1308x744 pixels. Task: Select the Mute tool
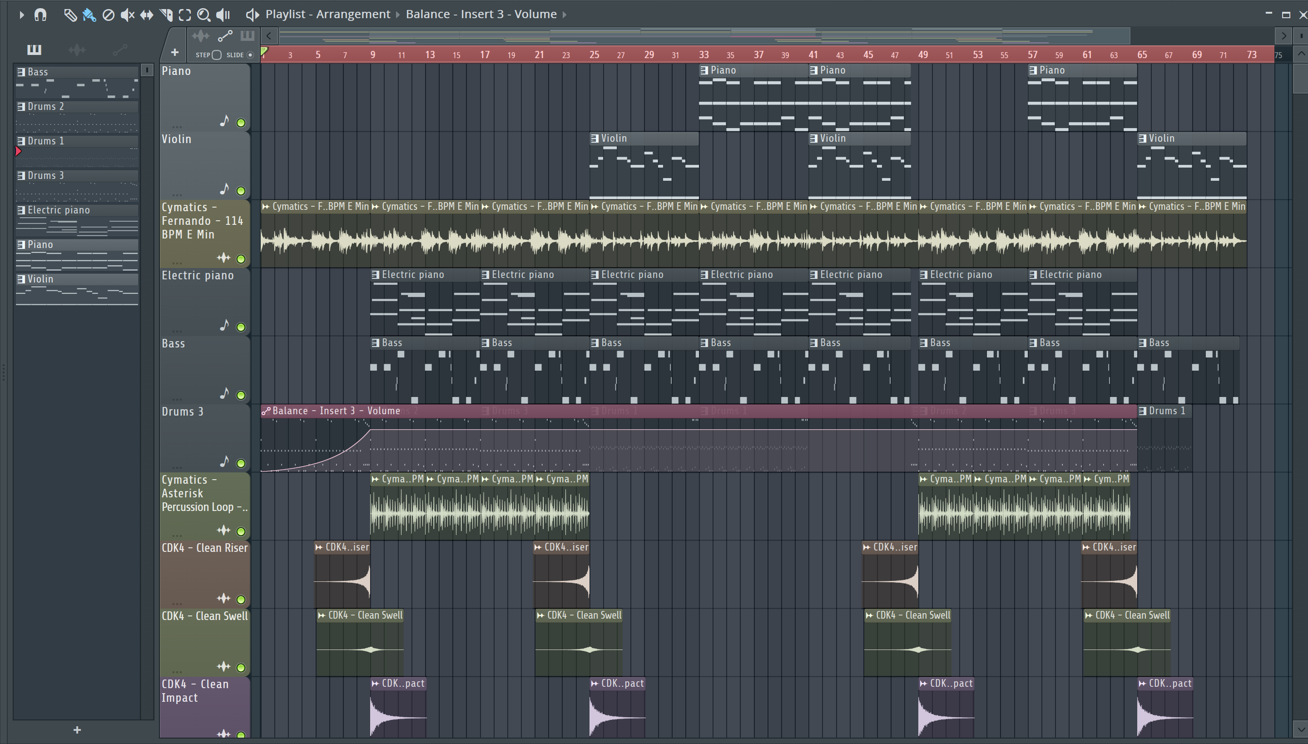click(x=127, y=15)
